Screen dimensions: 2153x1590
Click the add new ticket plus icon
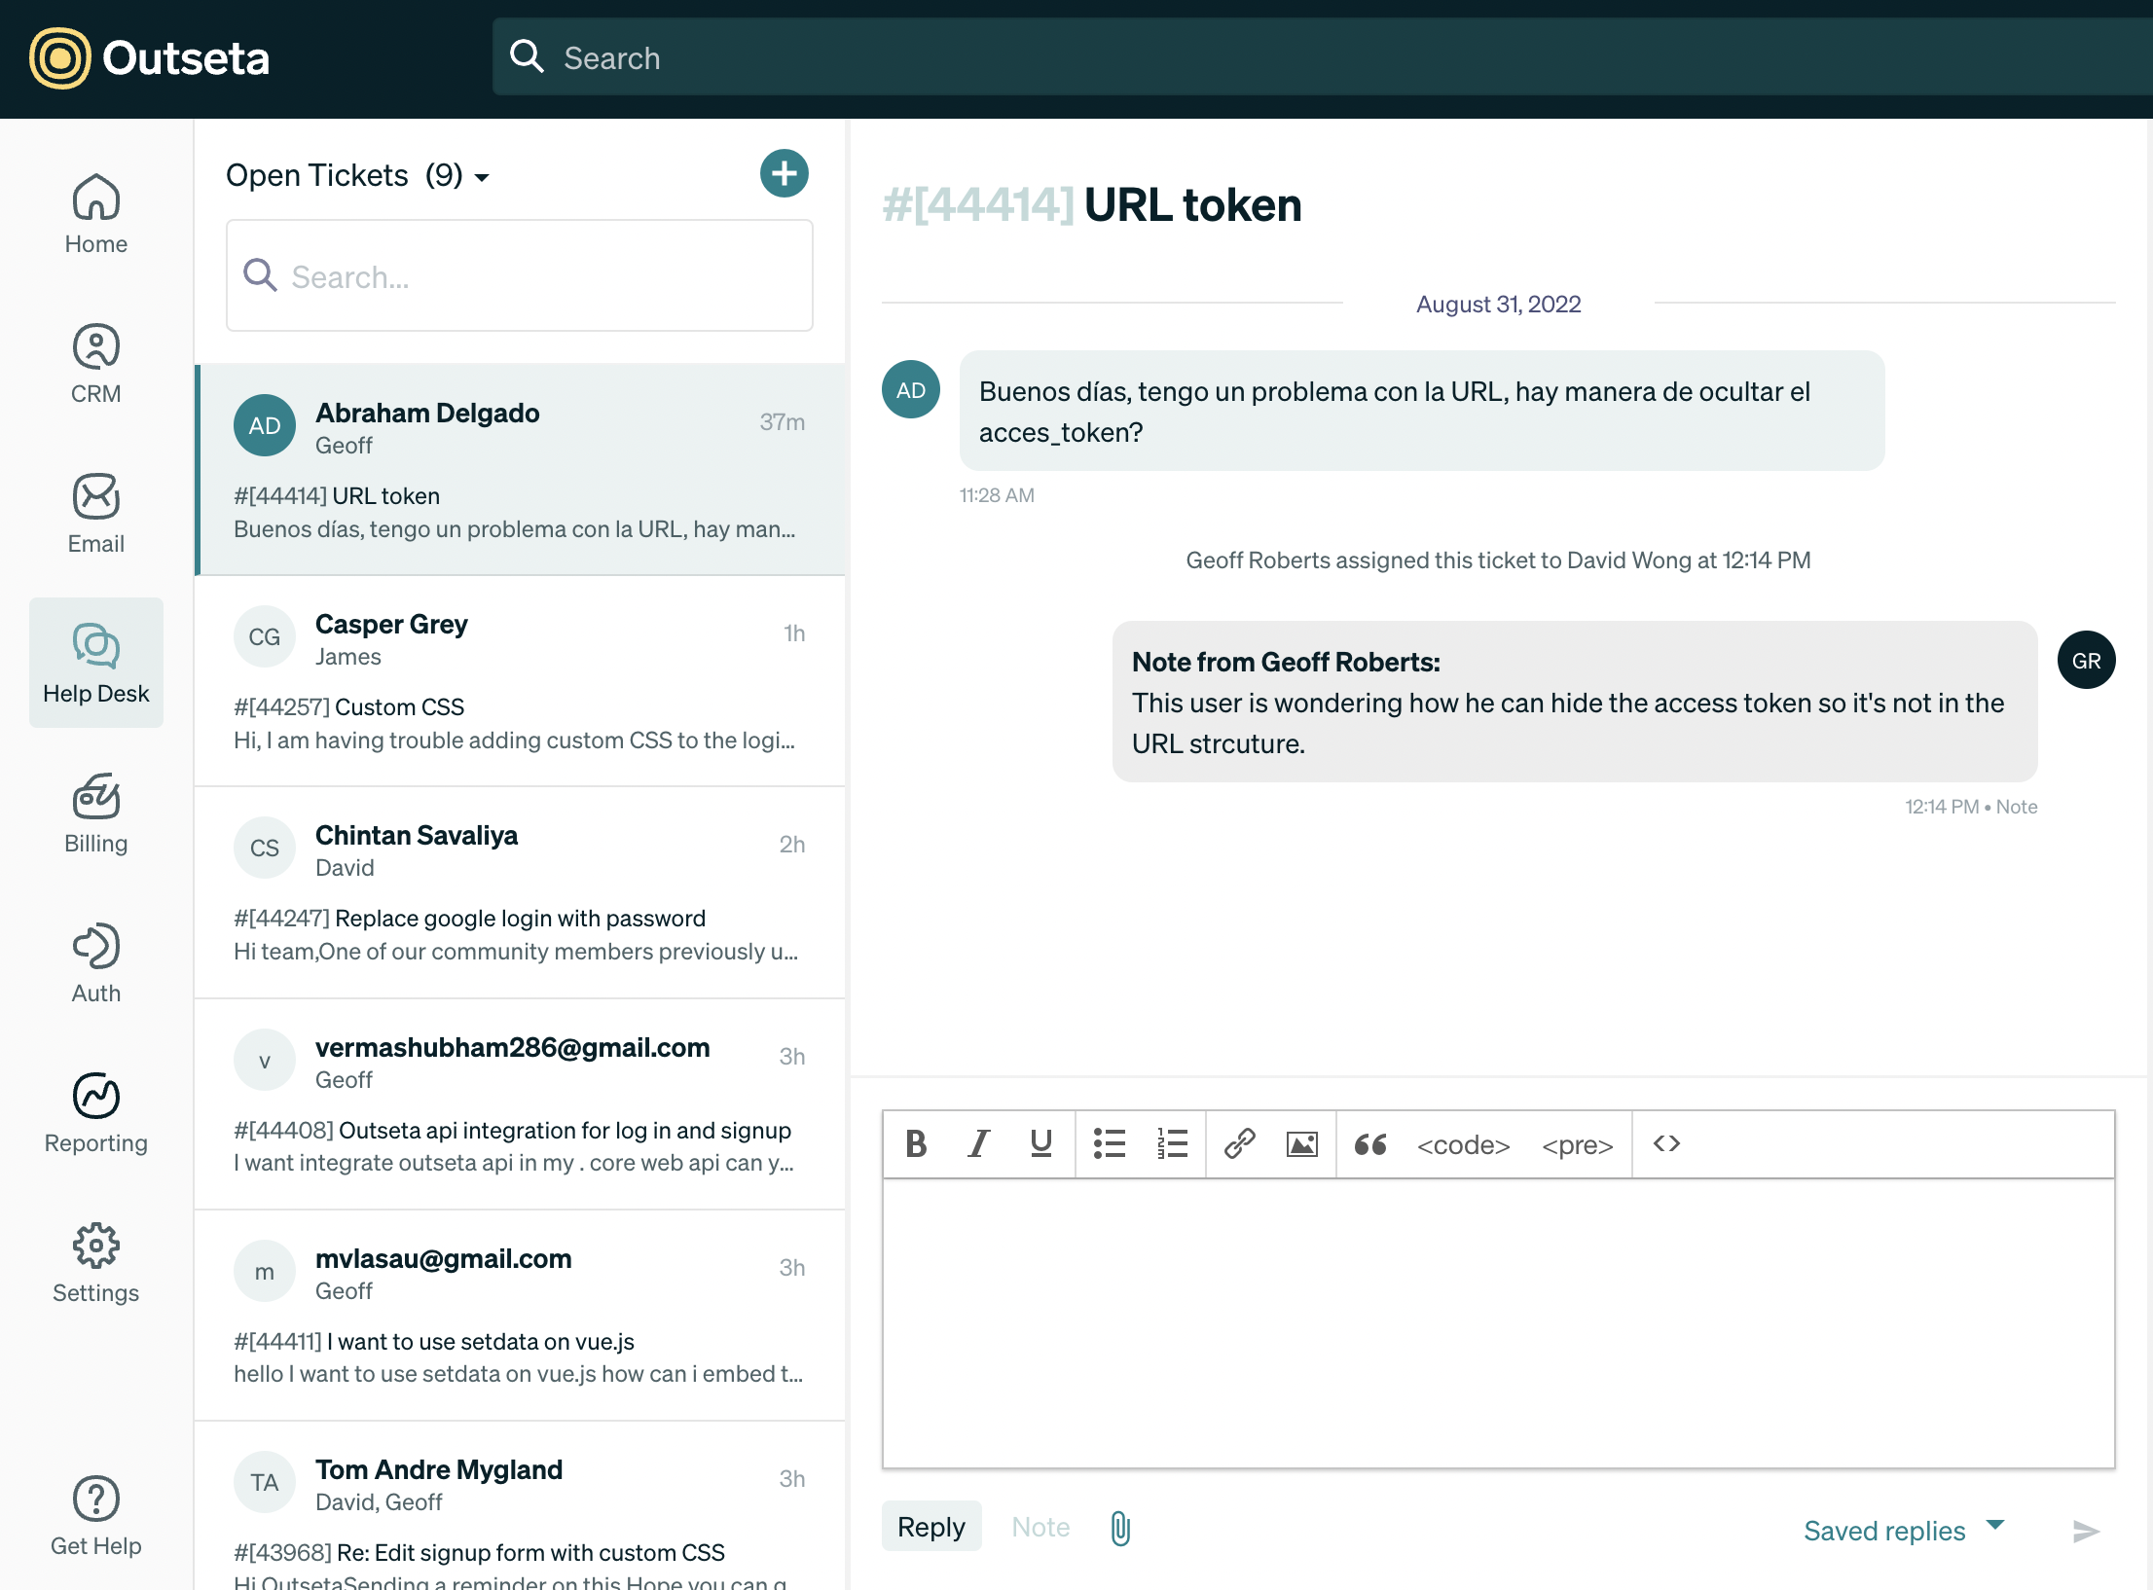click(784, 173)
